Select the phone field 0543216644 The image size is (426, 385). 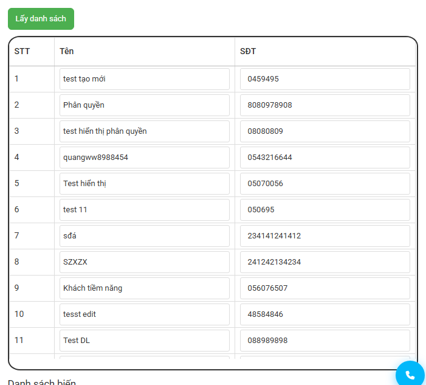[325, 158]
